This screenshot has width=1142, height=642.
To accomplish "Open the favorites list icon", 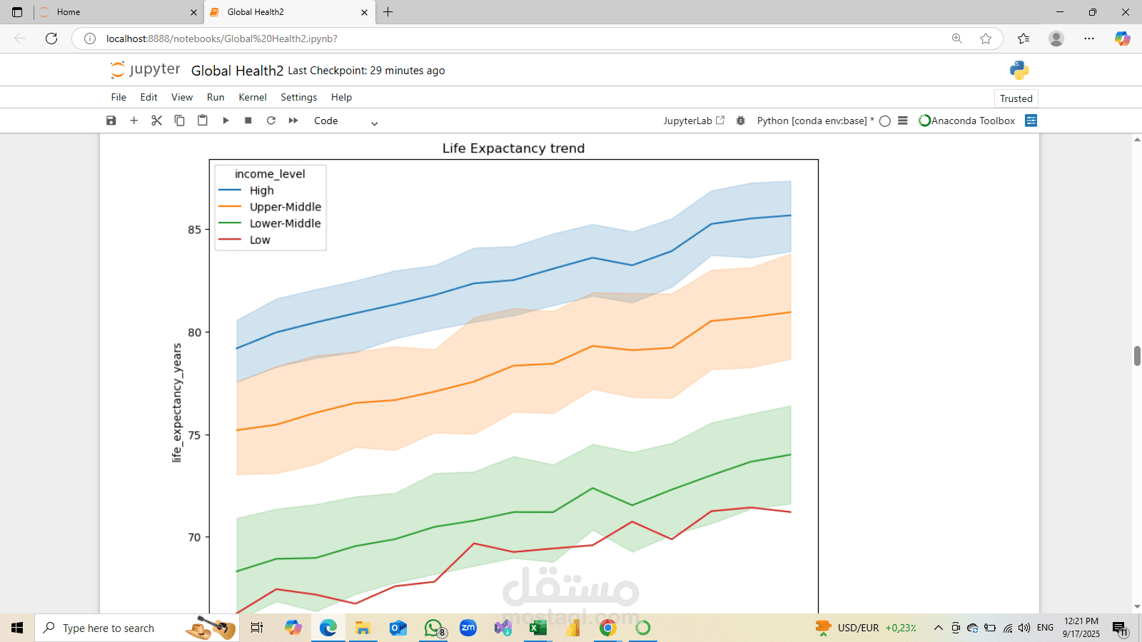I will point(1024,39).
